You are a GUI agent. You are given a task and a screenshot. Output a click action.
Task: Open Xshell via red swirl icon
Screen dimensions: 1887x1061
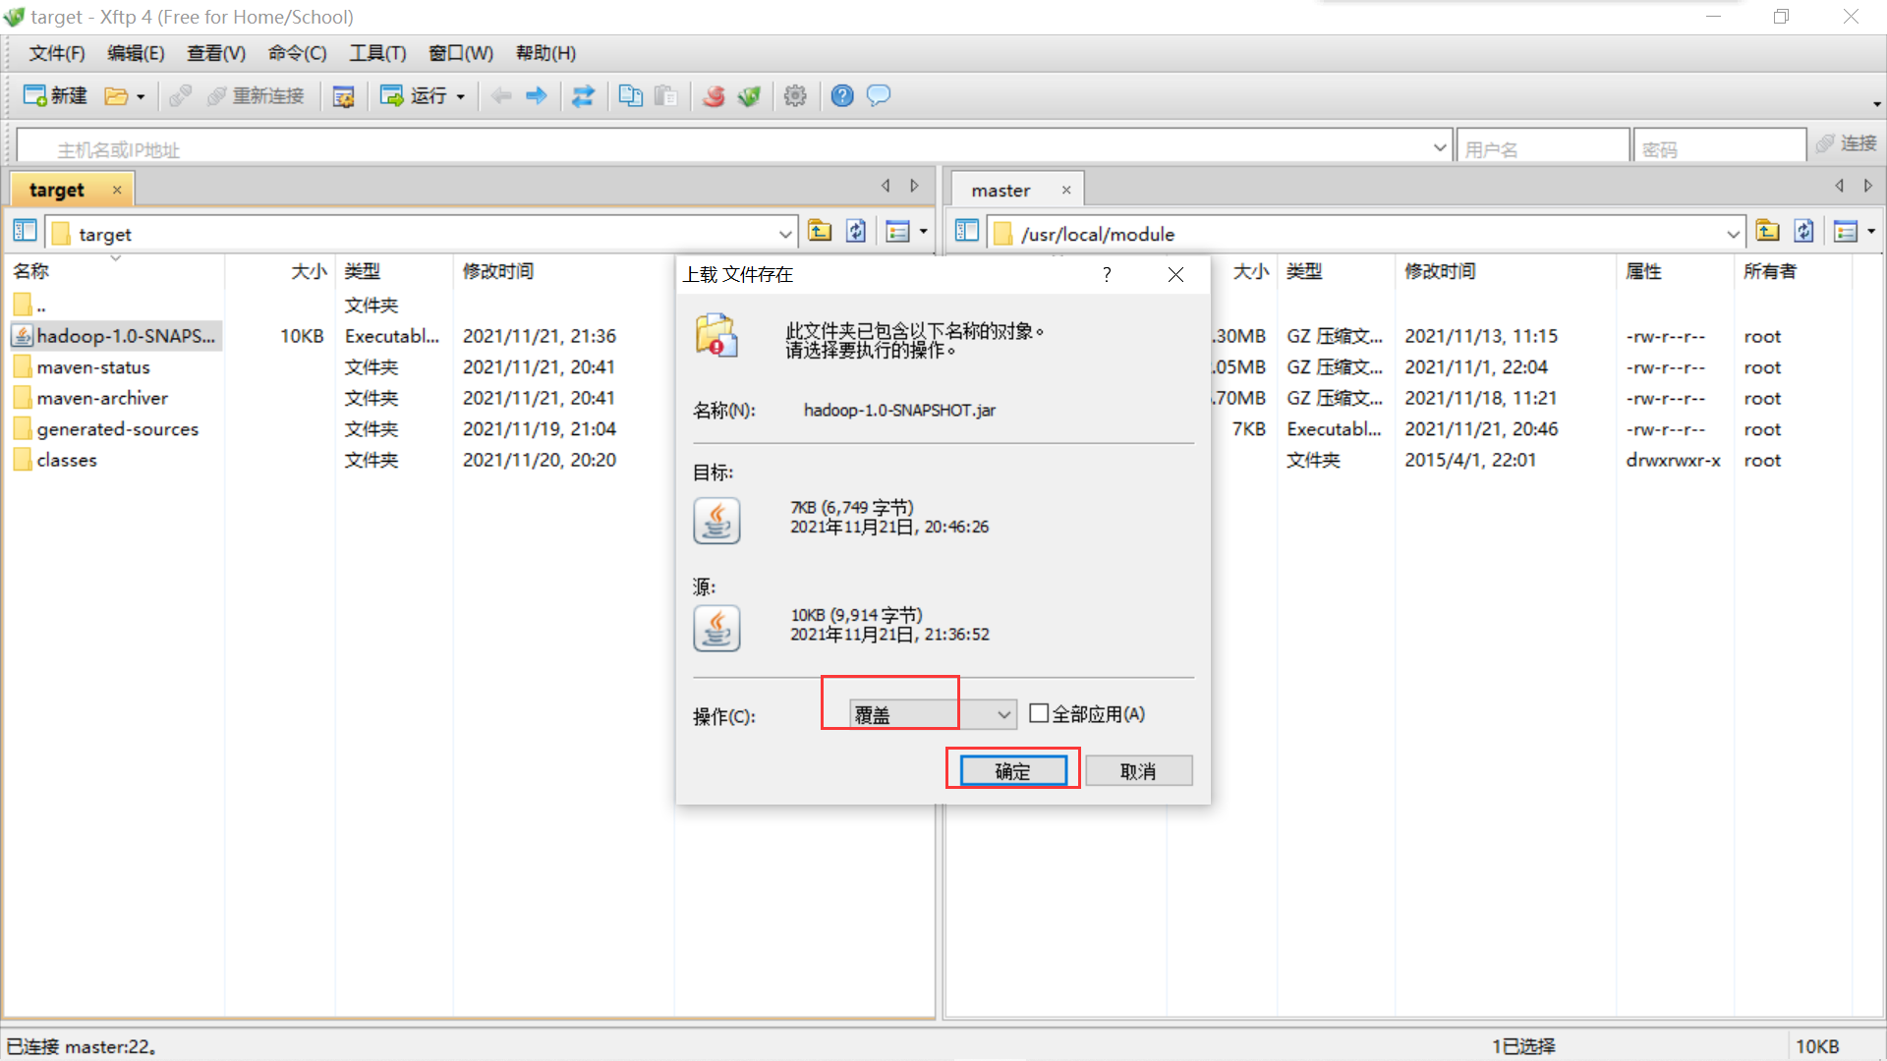pyautogui.click(x=715, y=95)
